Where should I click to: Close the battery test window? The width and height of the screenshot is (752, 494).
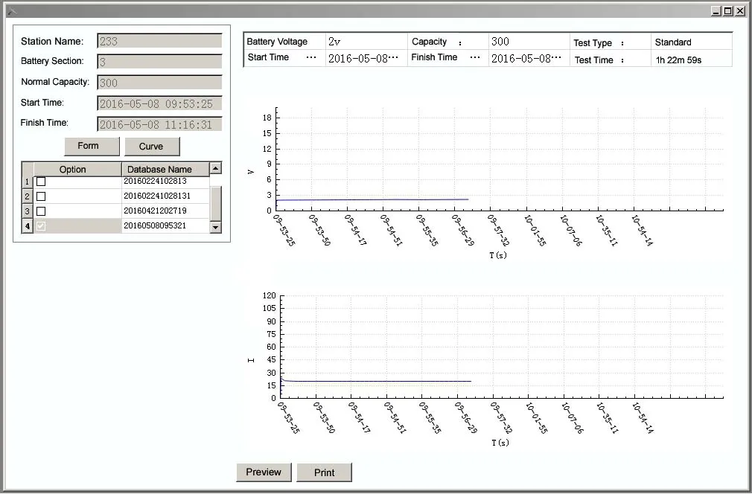739,11
